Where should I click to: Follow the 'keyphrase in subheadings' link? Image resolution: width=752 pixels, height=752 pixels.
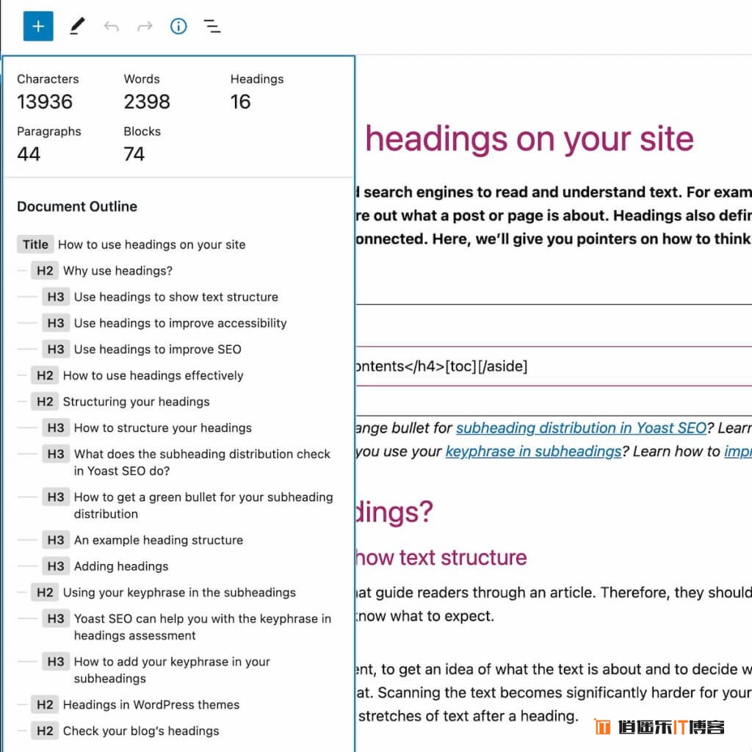tap(533, 451)
